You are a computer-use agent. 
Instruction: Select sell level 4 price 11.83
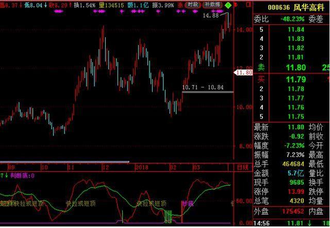296,39
